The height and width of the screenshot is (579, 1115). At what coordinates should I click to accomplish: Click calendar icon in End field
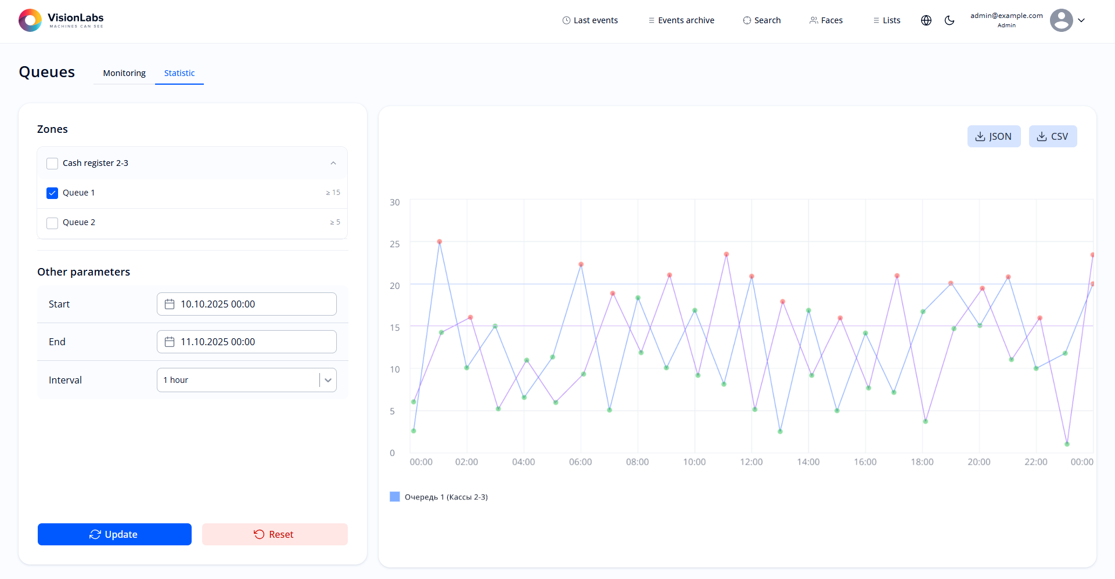tap(170, 342)
